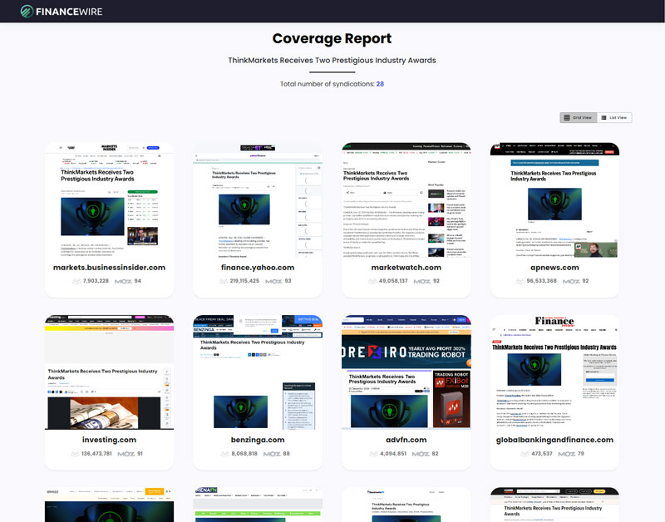Click the visitor count 96,533,368
665x522 pixels.
point(542,281)
